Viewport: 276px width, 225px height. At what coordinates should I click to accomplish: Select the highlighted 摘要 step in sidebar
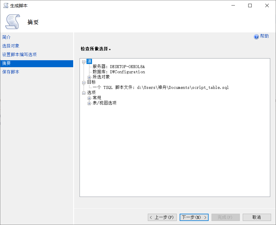(37, 63)
